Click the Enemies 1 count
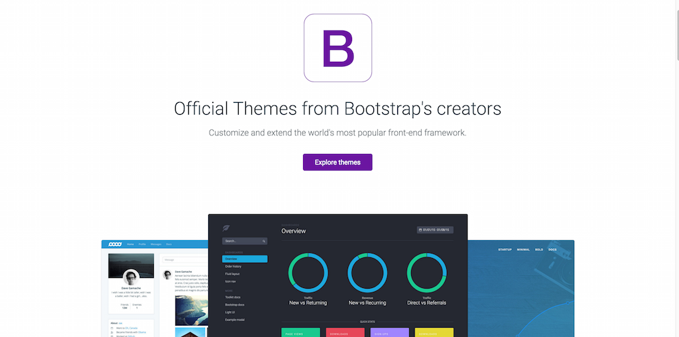Screen dimensions: 679x337 (137, 306)
